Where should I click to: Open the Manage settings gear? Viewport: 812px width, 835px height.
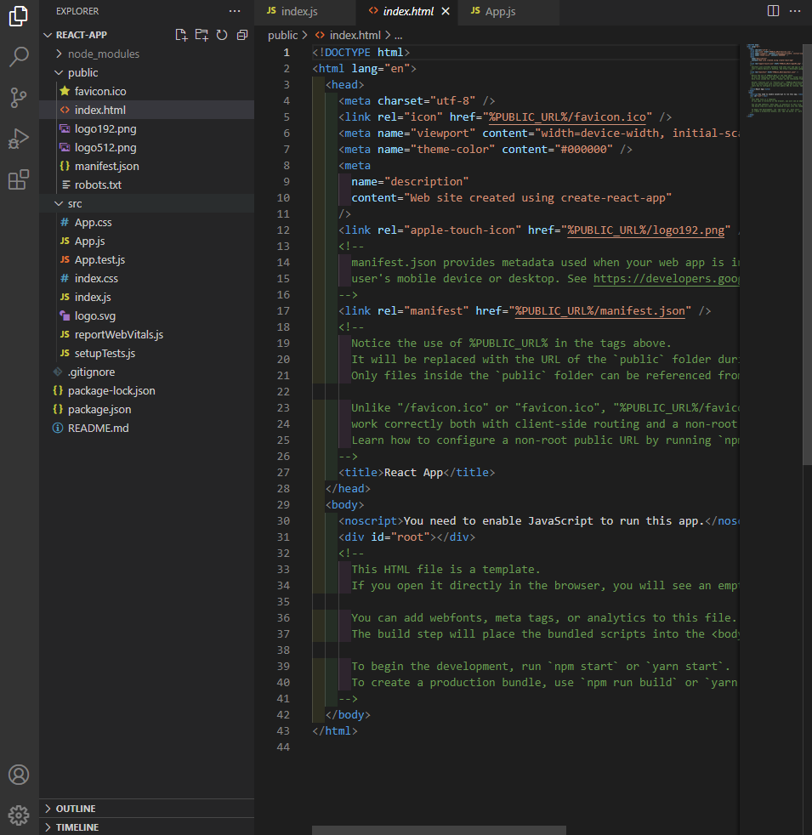coord(19,815)
